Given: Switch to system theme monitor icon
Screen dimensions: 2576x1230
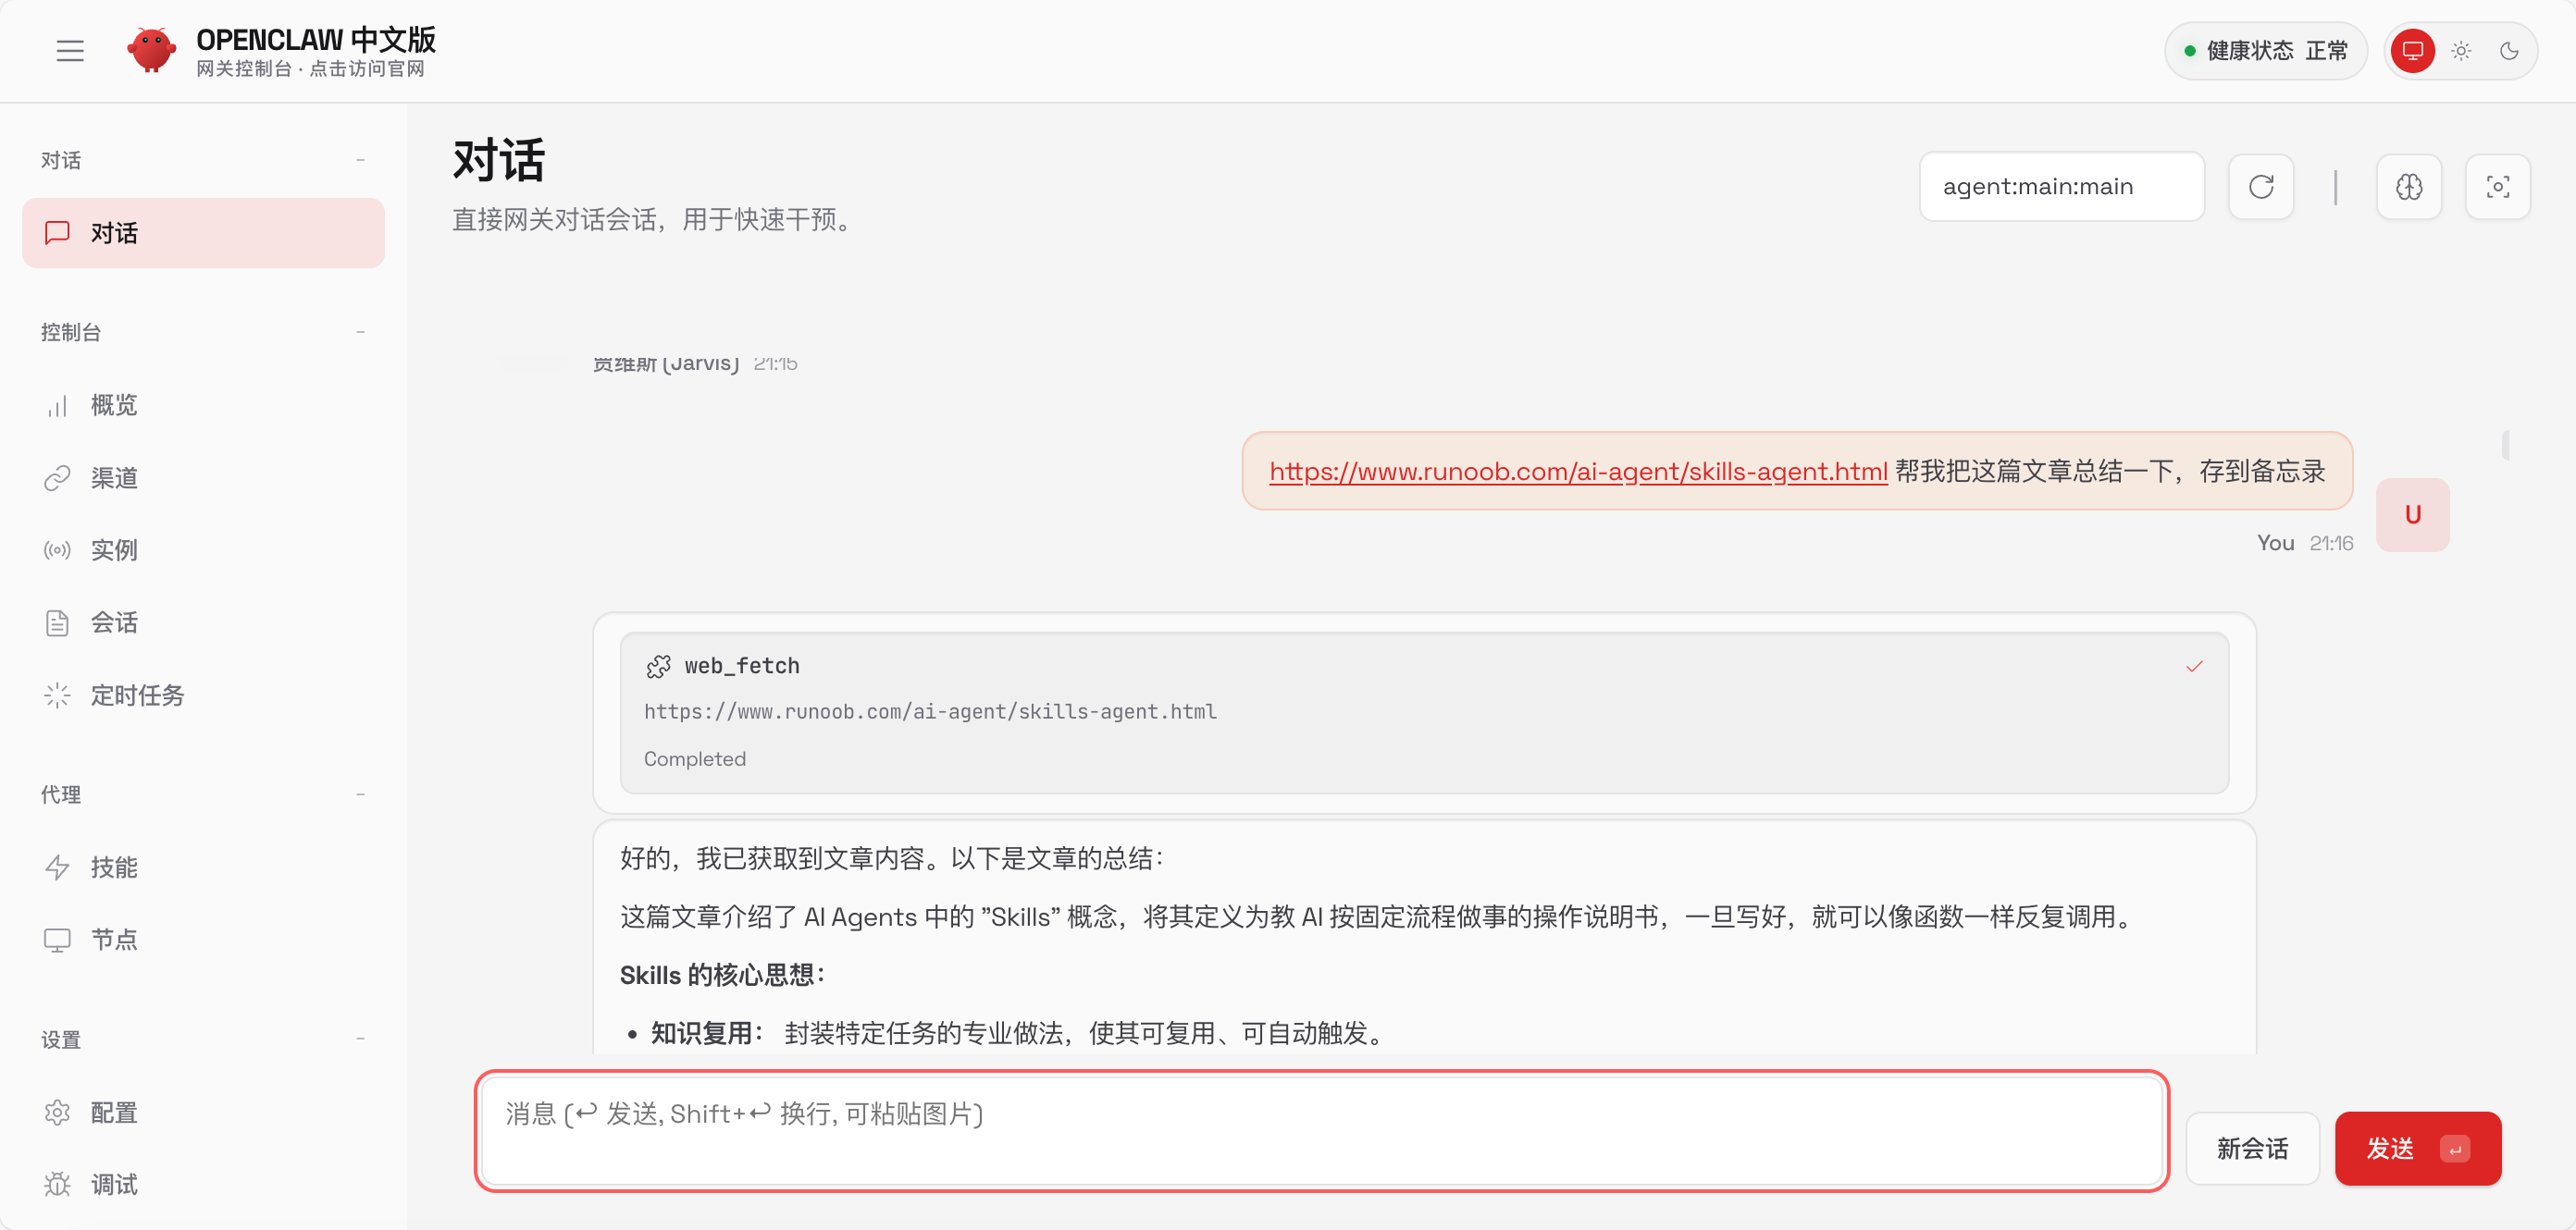Looking at the screenshot, I should [2412, 51].
